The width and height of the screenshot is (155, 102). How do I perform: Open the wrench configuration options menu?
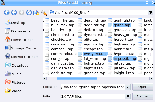(44, 12)
